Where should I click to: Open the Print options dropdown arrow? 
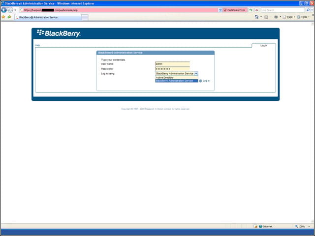[x=280, y=17]
